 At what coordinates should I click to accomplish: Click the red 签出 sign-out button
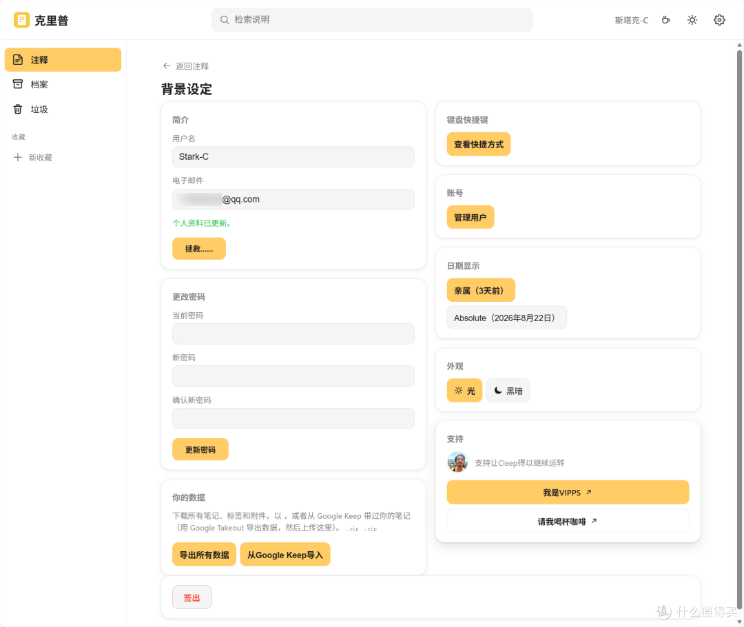192,597
